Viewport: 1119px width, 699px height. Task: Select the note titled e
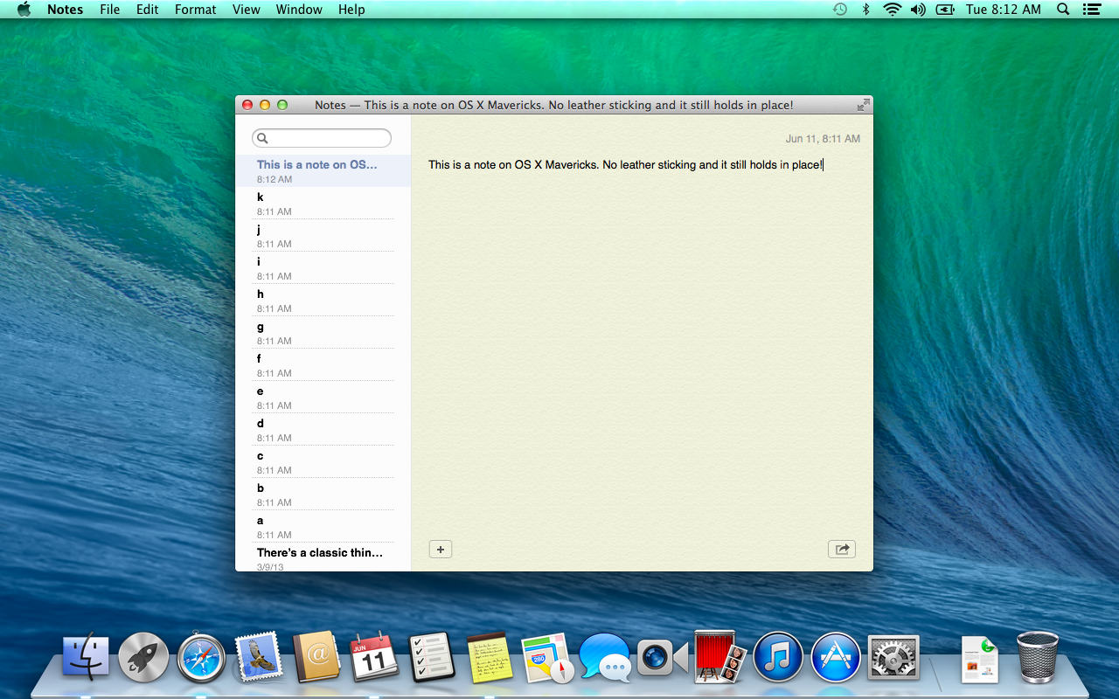pyautogui.click(x=323, y=397)
